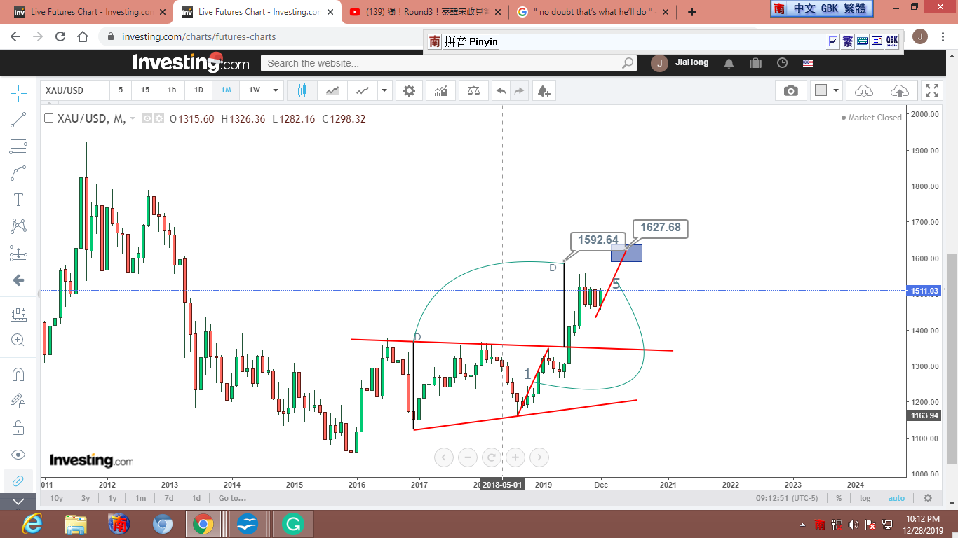This screenshot has height=538, width=958.
Task: Click the back arrow in left toolbar
Action: (18, 280)
